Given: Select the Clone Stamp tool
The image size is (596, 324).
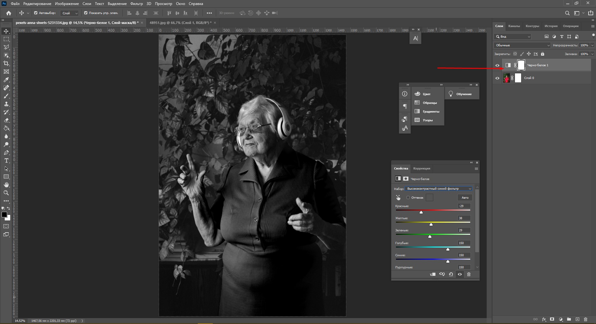Looking at the screenshot, I should (6, 104).
